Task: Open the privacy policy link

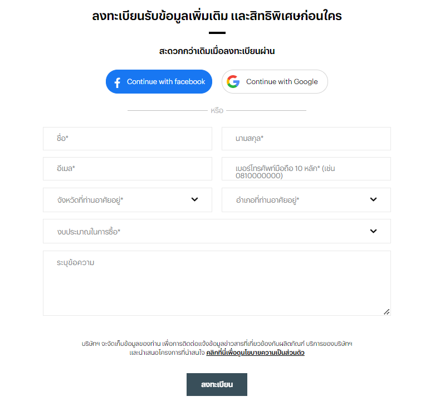Action: click(x=255, y=353)
